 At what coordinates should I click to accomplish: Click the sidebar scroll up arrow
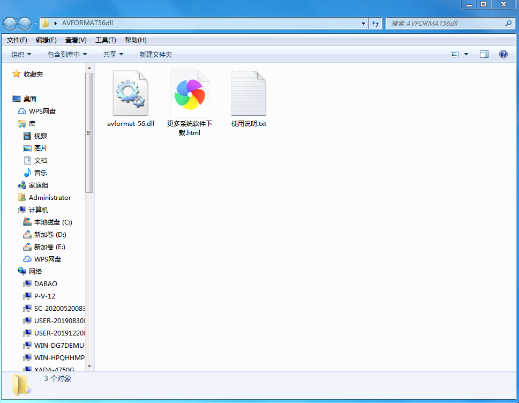[89, 68]
